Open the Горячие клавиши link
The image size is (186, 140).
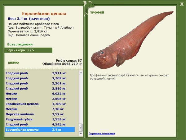tap(102, 133)
